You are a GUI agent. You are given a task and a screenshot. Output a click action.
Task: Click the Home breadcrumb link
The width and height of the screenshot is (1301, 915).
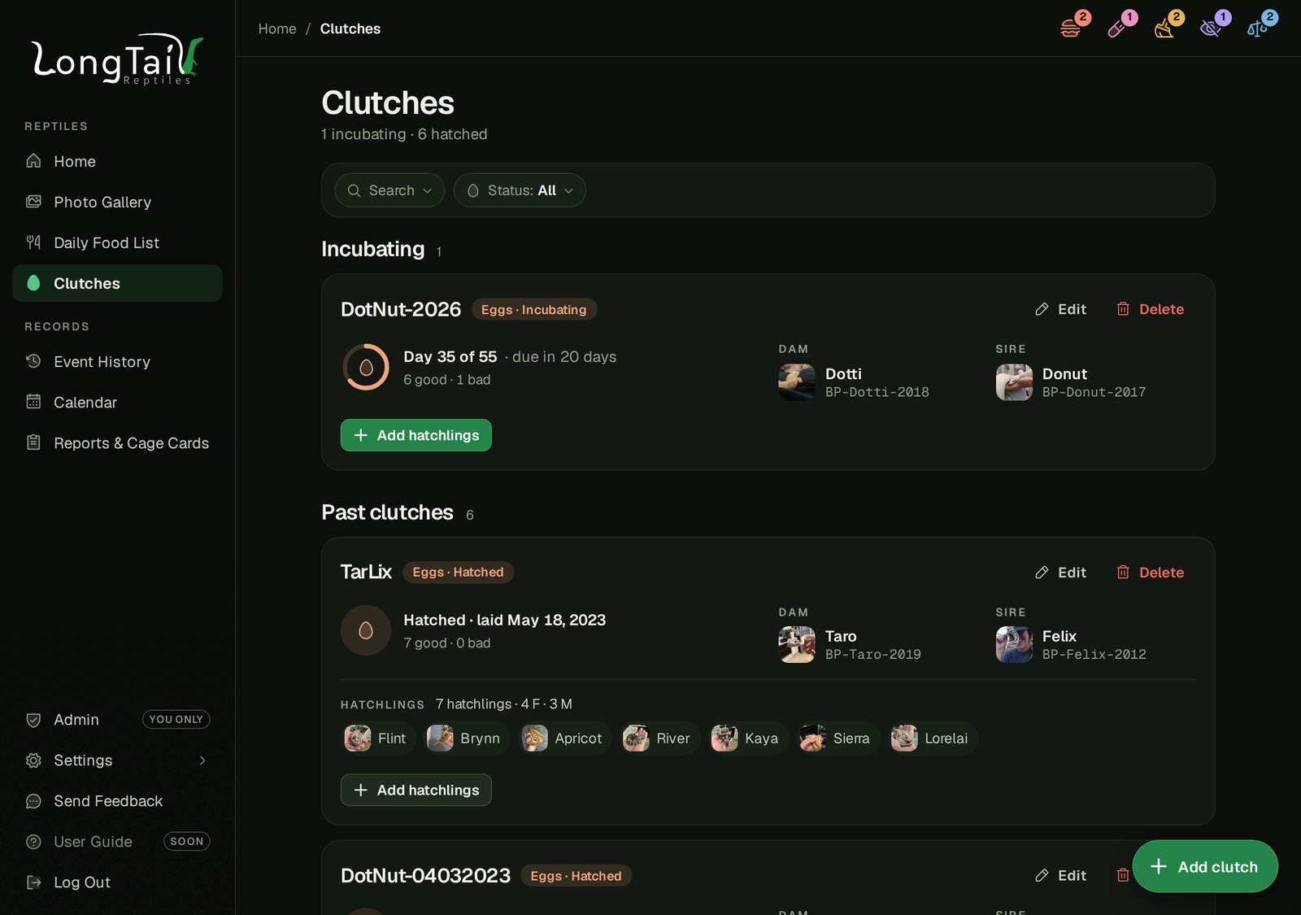tap(277, 28)
